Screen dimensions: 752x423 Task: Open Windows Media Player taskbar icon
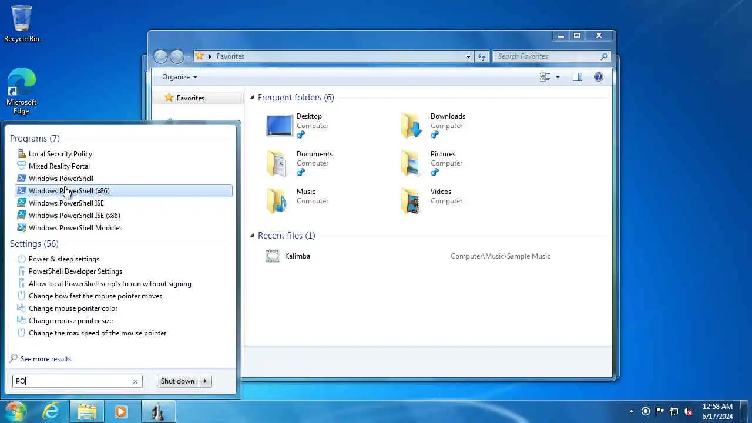coord(122,411)
